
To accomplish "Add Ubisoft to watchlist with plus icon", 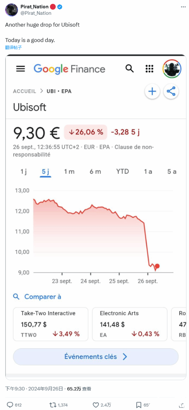I will pos(152,92).
